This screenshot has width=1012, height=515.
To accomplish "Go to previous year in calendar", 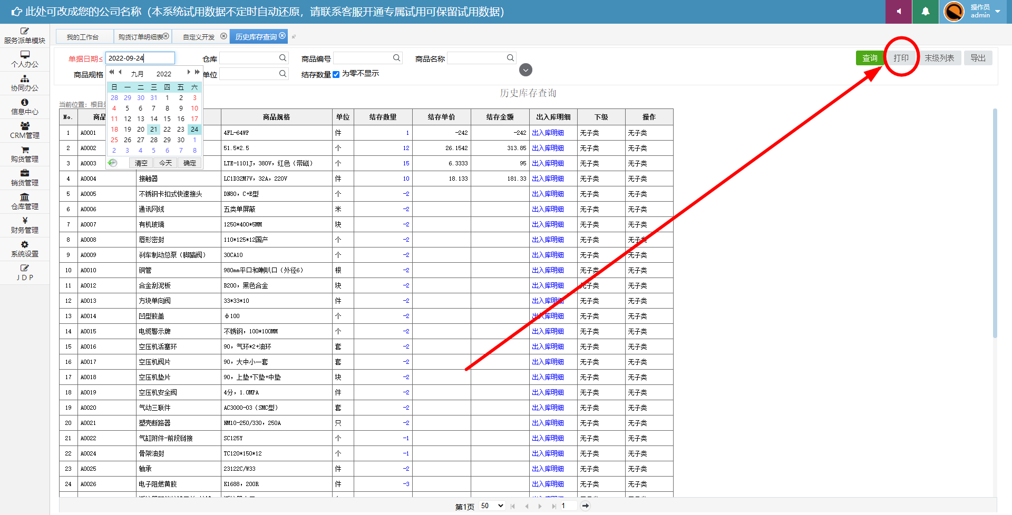I will (x=112, y=72).
